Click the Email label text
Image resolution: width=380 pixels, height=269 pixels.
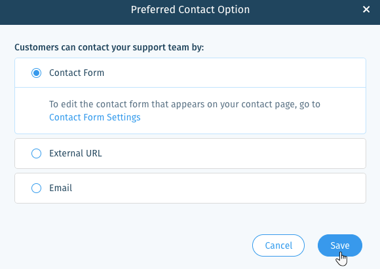click(x=60, y=188)
